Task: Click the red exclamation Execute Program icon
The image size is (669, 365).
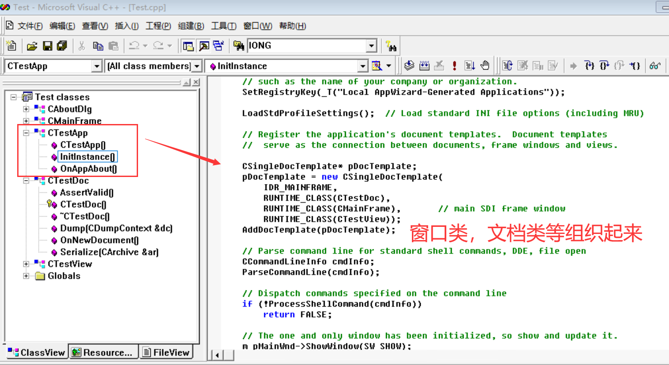Action: pyautogui.click(x=454, y=66)
